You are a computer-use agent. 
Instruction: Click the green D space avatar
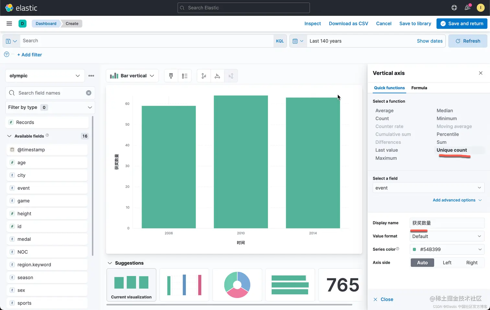pos(22,23)
